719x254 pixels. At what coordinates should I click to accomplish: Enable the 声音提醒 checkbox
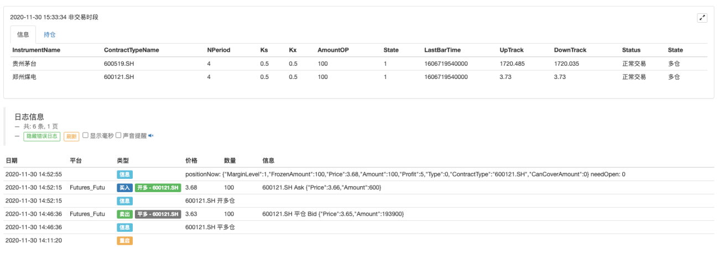[x=118, y=135]
